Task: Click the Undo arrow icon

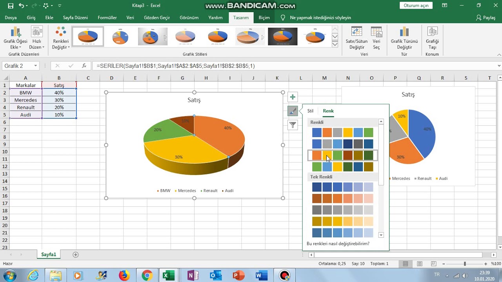Action: pos(21,6)
